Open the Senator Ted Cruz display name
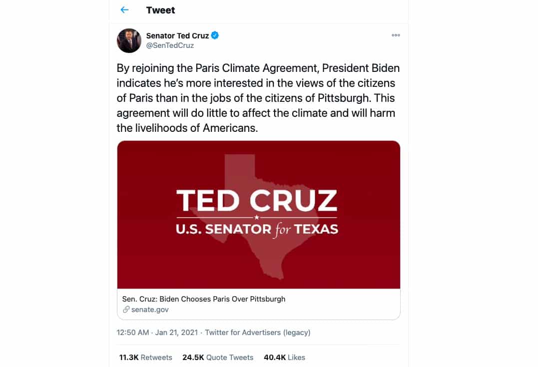 point(177,35)
